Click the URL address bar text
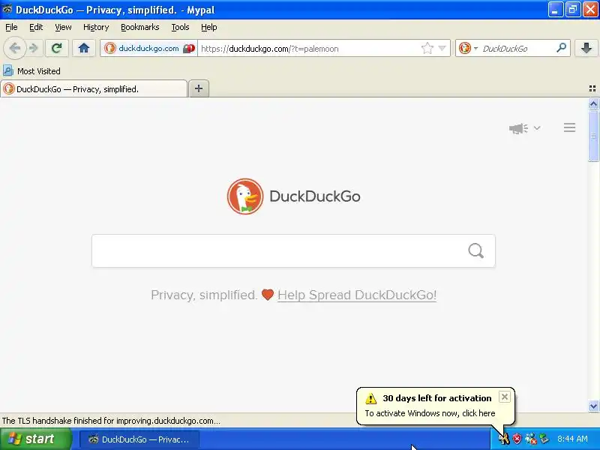This screenshot has height=450, width=600. click(270, 49)
